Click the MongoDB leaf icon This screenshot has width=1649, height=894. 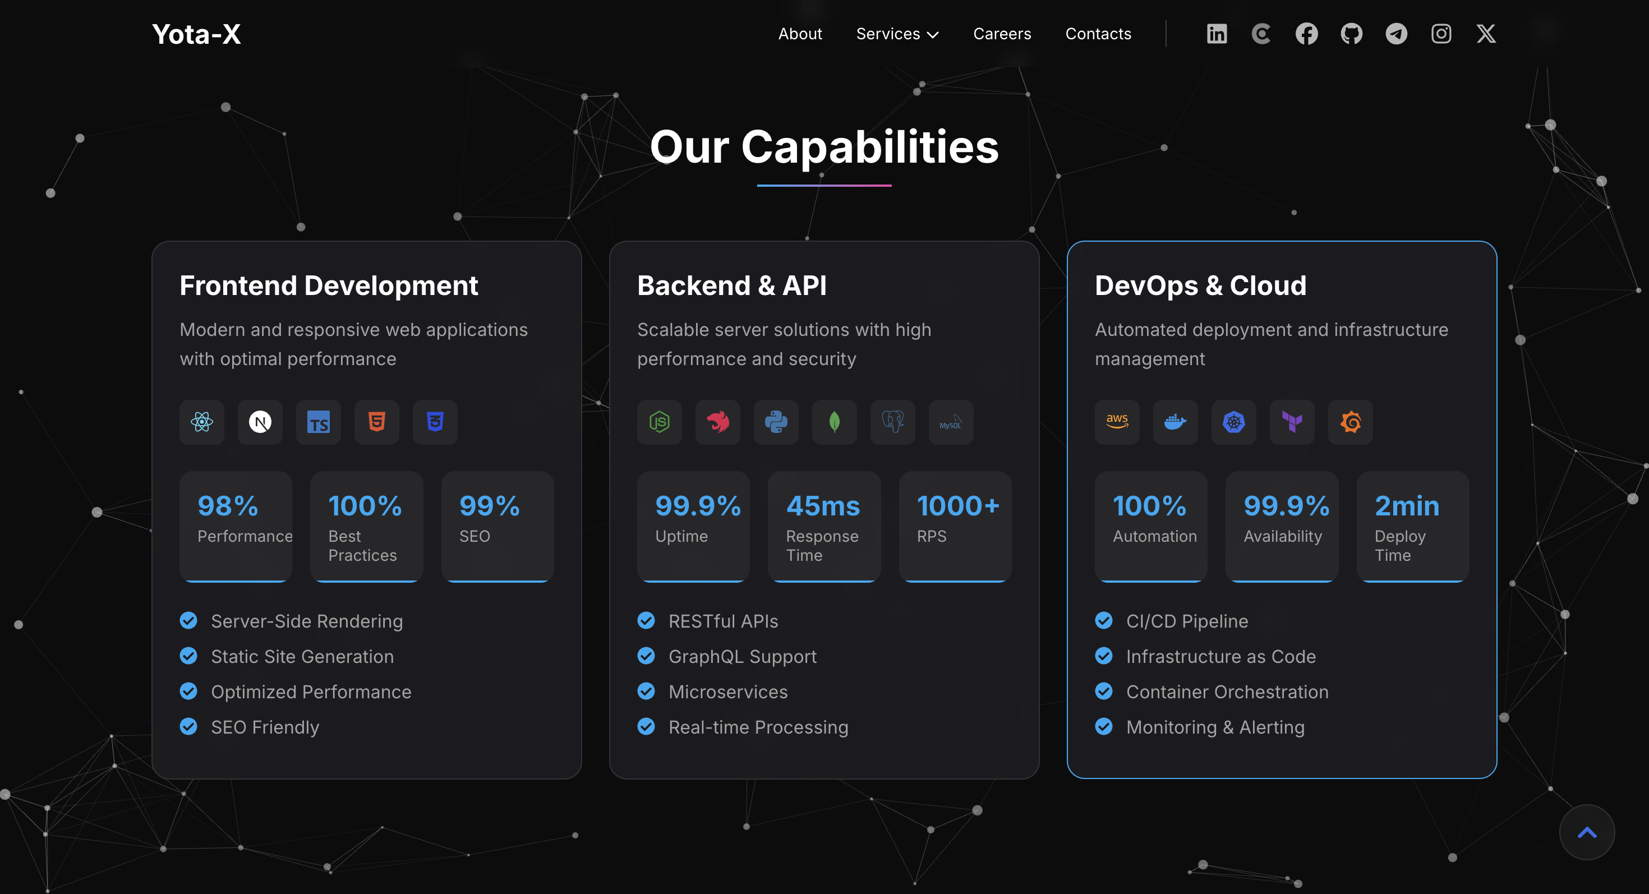834,422
